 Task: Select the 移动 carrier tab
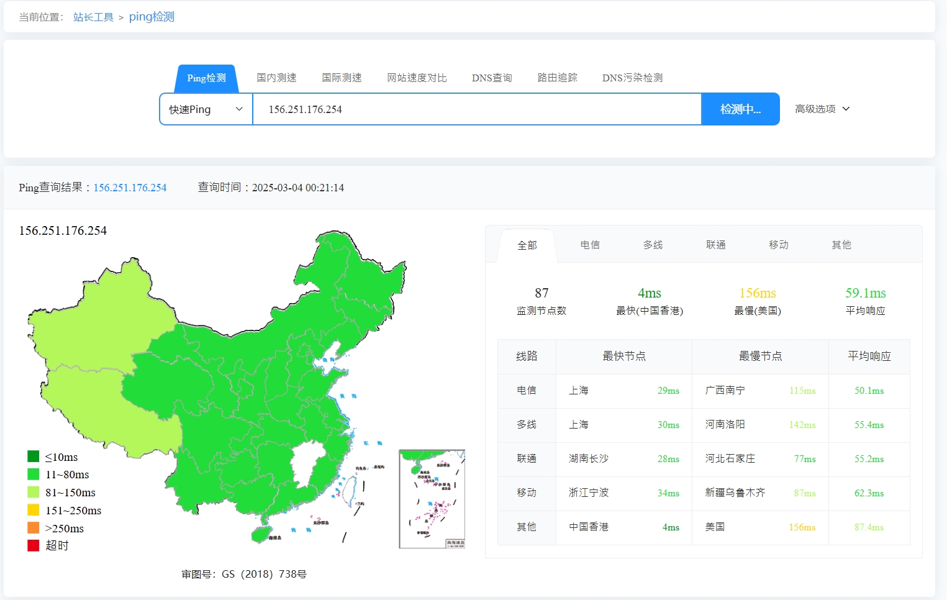778,245
